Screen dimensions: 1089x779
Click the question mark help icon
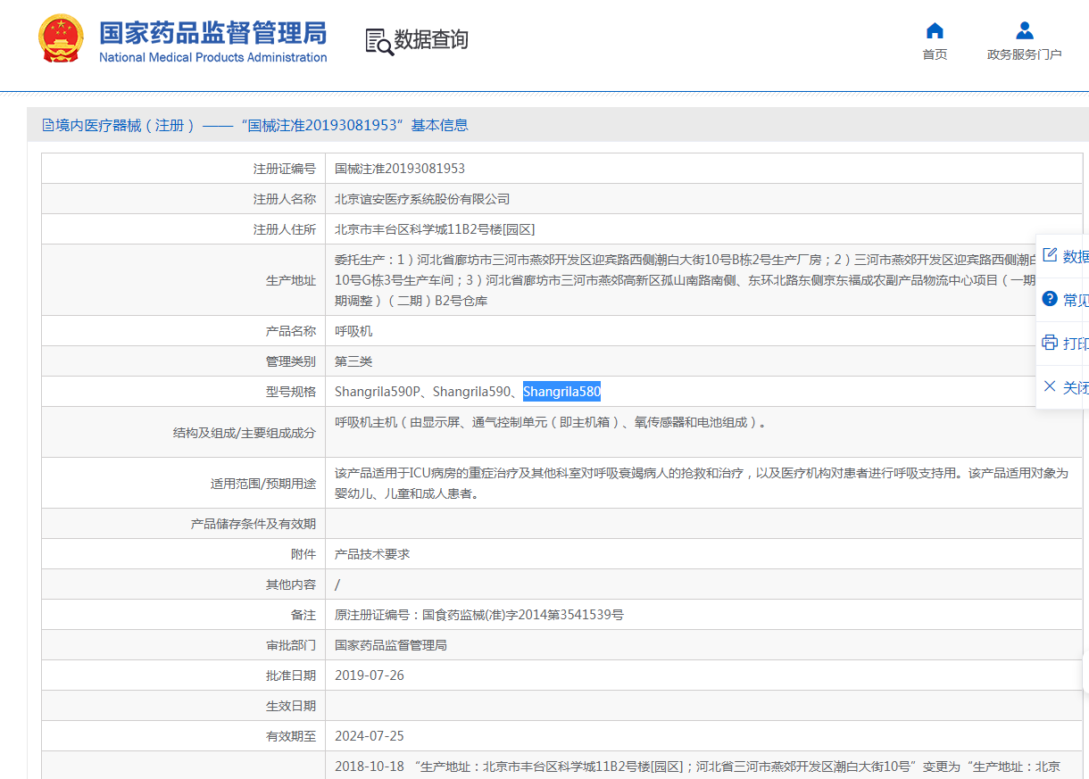click(x=1050, y=299)
